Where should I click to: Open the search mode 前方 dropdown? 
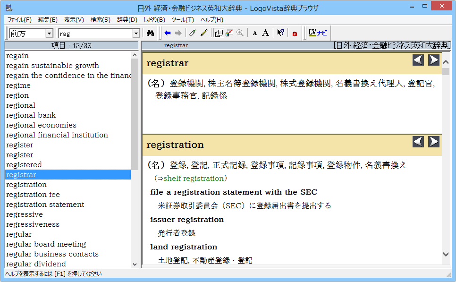(x=50, y=34)
